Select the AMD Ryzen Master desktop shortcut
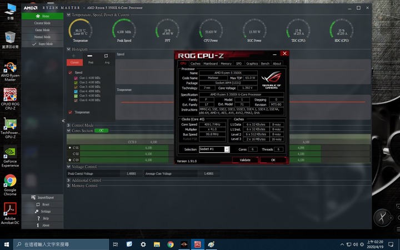Viewport: 400px width, 250px height. click(10, 72)
